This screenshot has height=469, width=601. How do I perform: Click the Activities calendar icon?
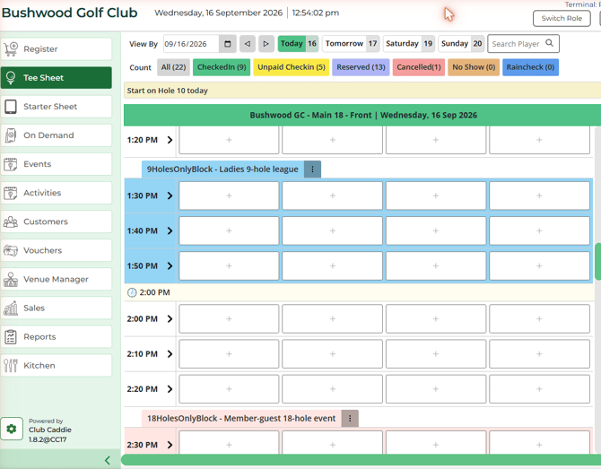click(11, 193)
